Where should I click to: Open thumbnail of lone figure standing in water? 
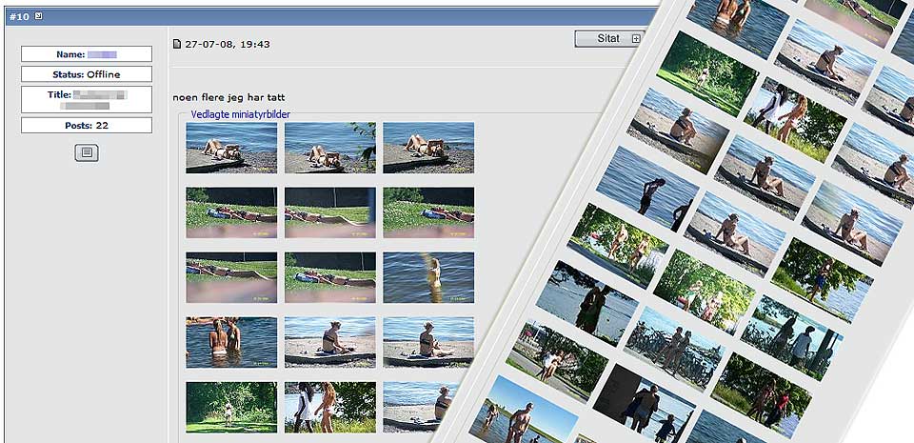point(428,277)
